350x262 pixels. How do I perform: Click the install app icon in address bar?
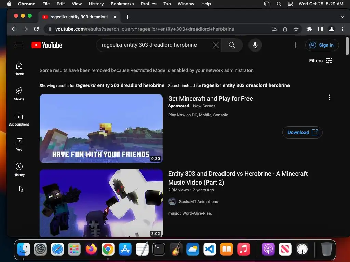(274, 29)
